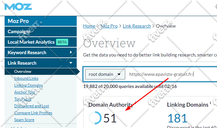This screenshot has height=128, width=217.
Task: Open the root domain dropdown
Action: tap(105, 74)
